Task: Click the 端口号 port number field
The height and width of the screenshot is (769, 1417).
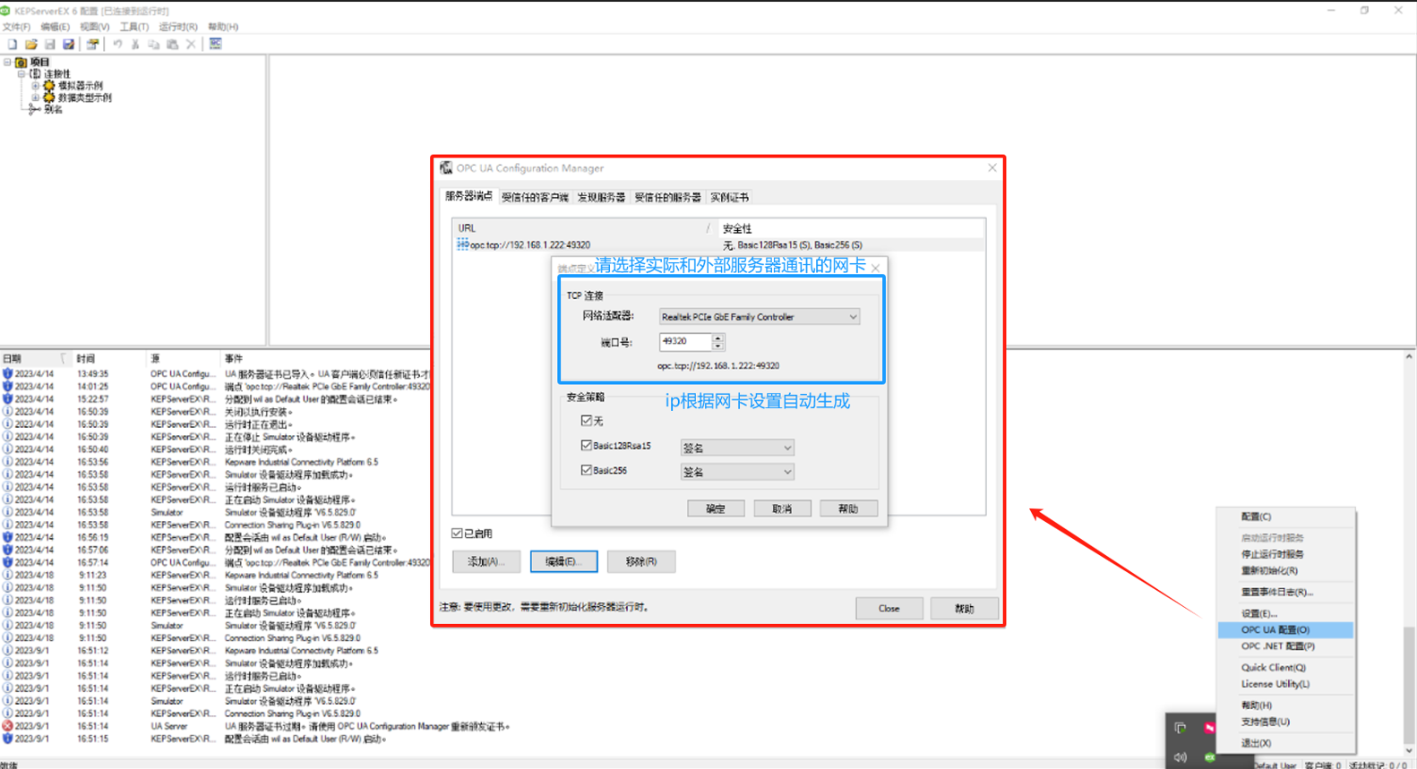Action: point(686,341)
